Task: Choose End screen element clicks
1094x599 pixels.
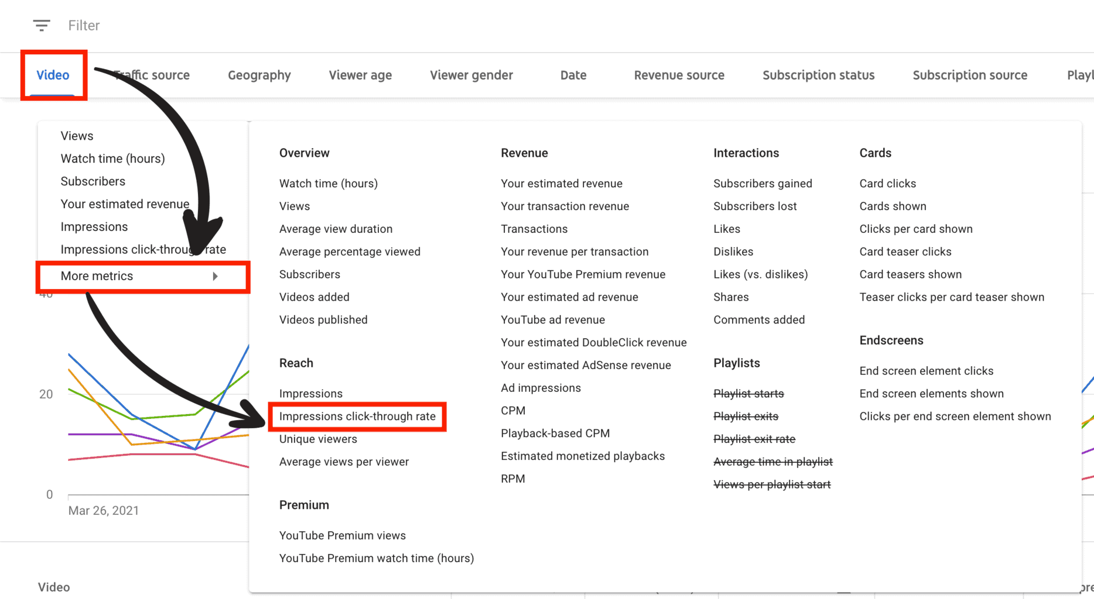Action: pyautogui.click(x=926, y=371)
